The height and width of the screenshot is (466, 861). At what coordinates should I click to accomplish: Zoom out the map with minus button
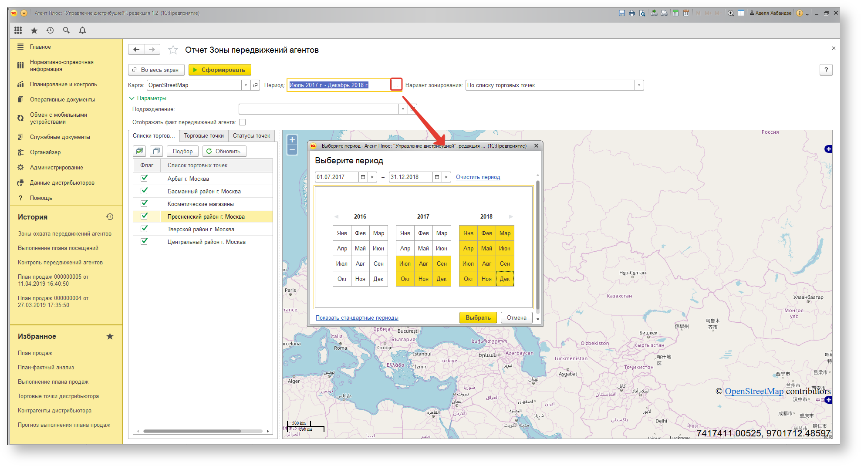click(292, 150)
